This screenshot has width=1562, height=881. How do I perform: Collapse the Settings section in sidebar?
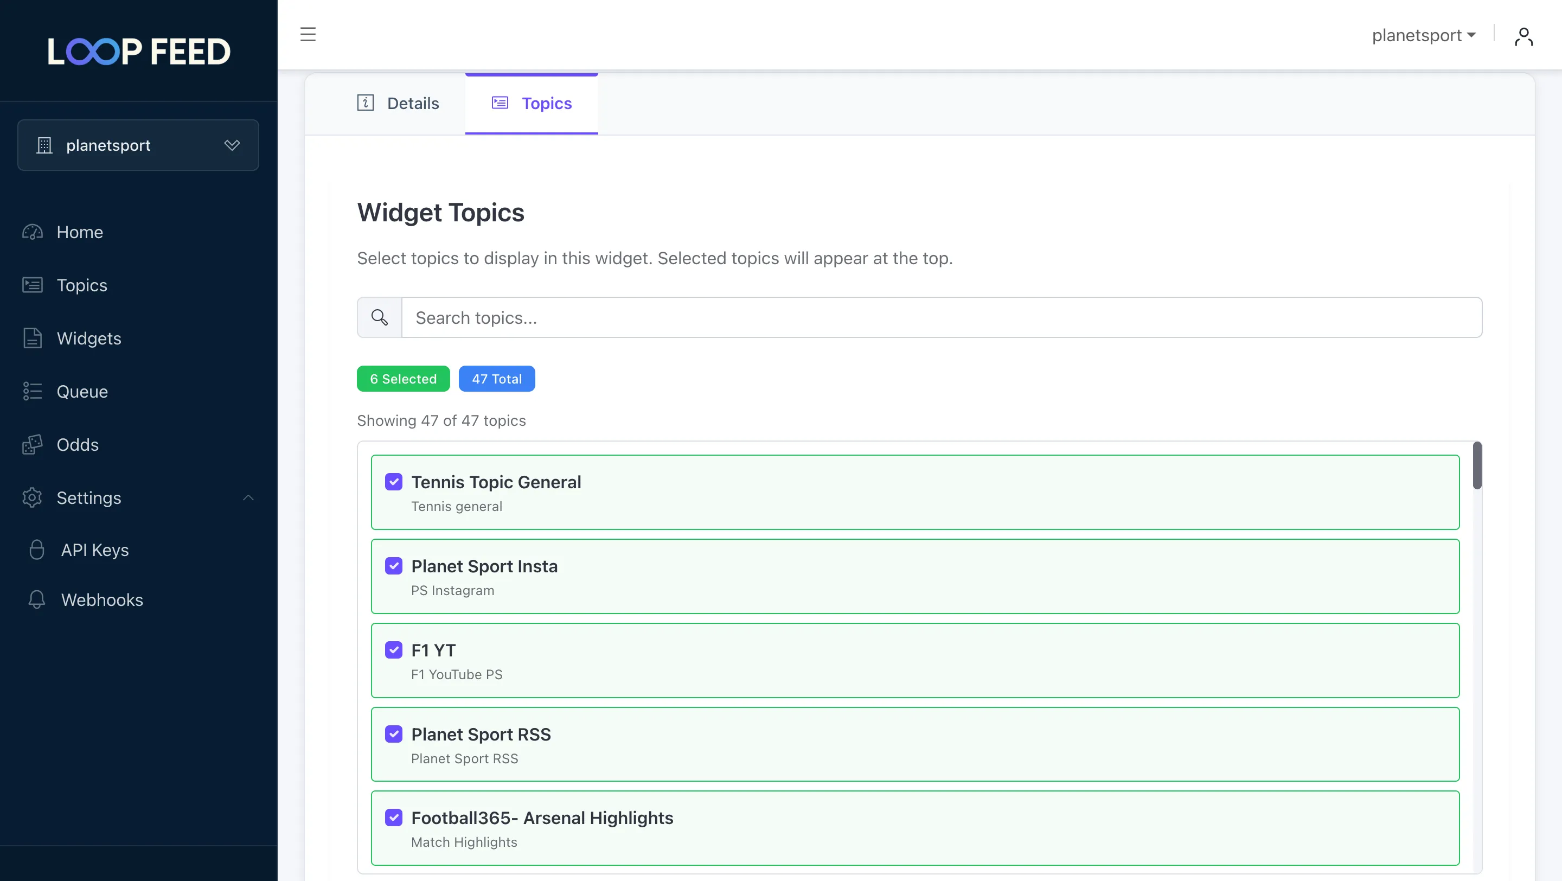point(248,497)
